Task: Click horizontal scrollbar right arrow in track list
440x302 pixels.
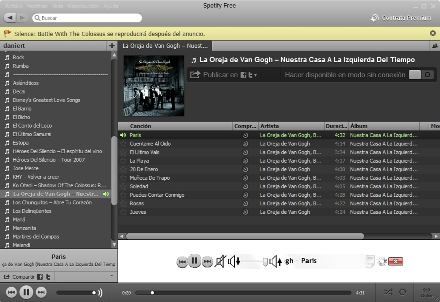Action: pyautogui.click(x=436, y=236)
